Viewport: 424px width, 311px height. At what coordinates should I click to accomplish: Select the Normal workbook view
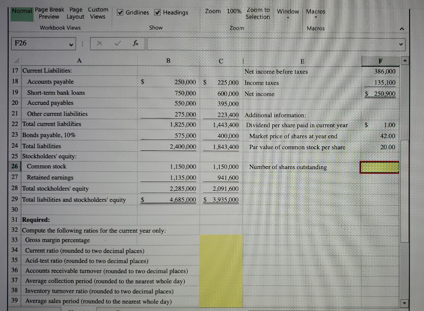pyautogui.click(x=21, y=11)
